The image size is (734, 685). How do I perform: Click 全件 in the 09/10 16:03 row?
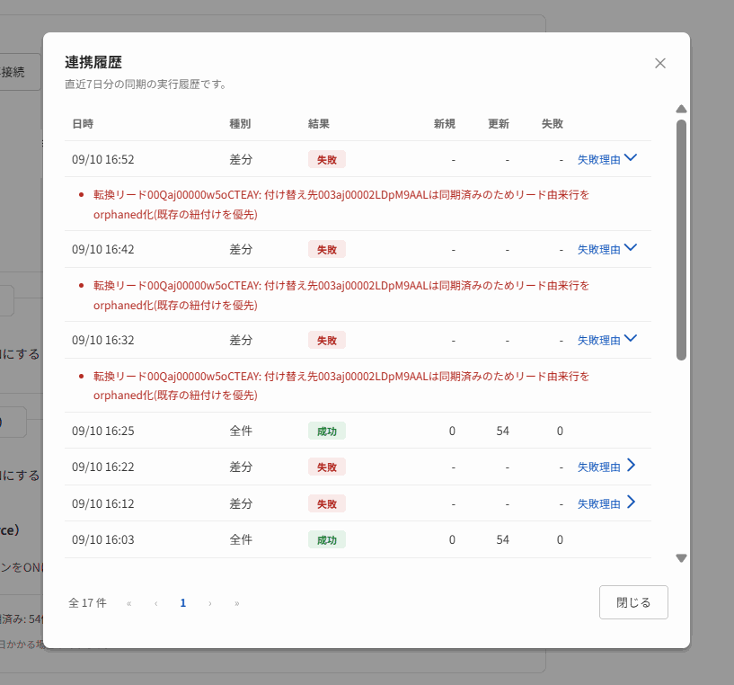[241, 539]
